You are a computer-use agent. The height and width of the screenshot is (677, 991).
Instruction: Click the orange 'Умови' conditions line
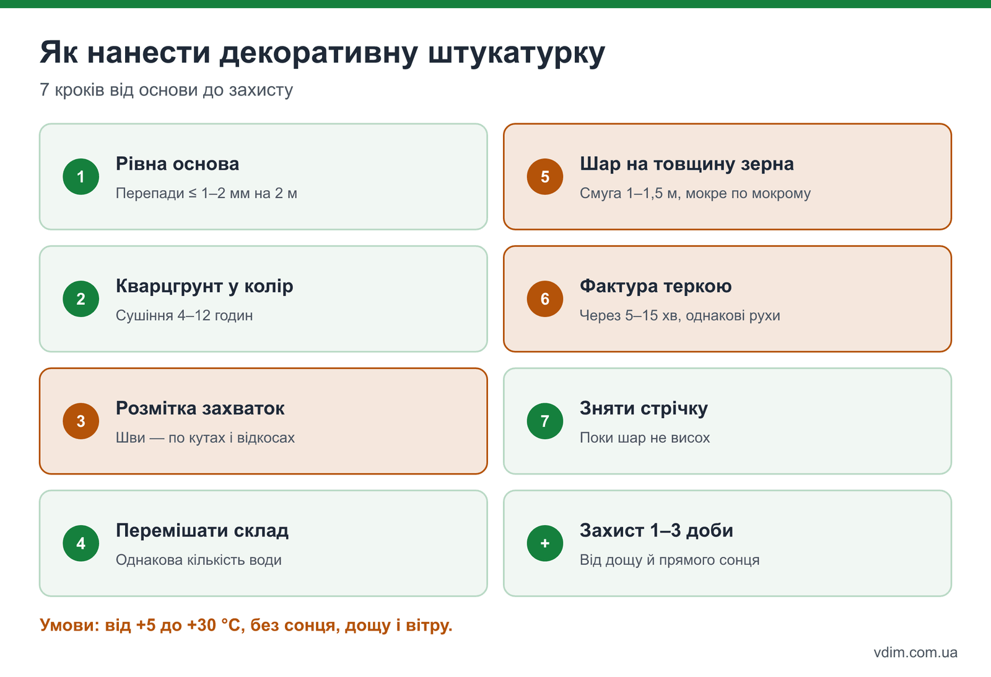point(246,625)
